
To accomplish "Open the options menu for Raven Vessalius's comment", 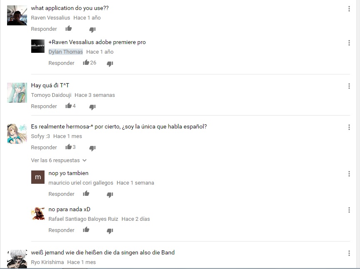I will tap(349, 9).
